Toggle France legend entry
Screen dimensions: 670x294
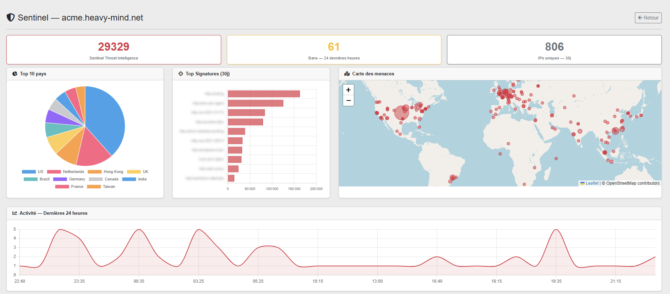(x=69, y=186)
